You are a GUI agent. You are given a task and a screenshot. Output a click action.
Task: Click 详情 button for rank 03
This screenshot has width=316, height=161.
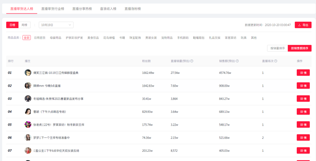click(303, 98)
